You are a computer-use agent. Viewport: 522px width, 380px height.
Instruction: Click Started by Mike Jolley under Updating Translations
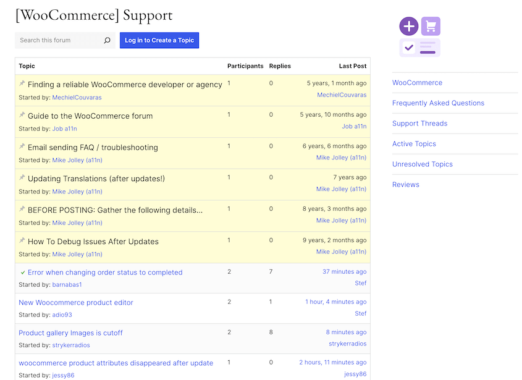pyautogui.click(x=77, y=192)
